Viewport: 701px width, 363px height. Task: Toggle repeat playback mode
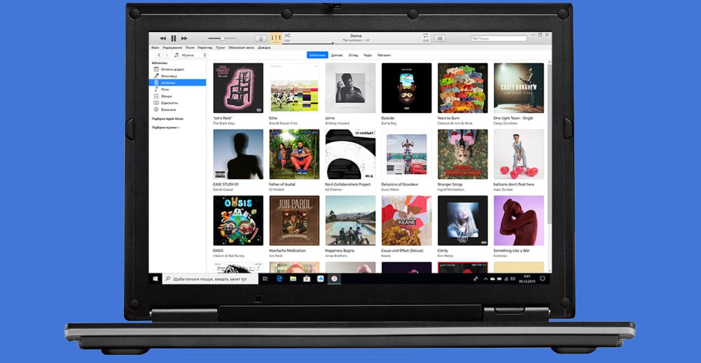tap(425, 36)
